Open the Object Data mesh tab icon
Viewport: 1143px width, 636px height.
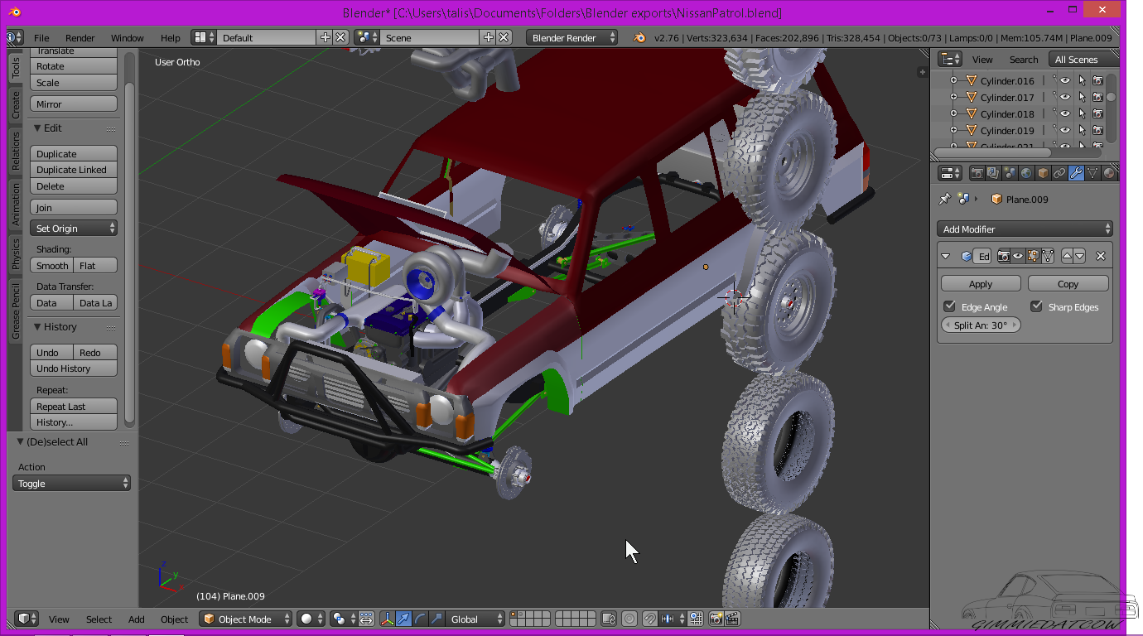(1092, 173)
